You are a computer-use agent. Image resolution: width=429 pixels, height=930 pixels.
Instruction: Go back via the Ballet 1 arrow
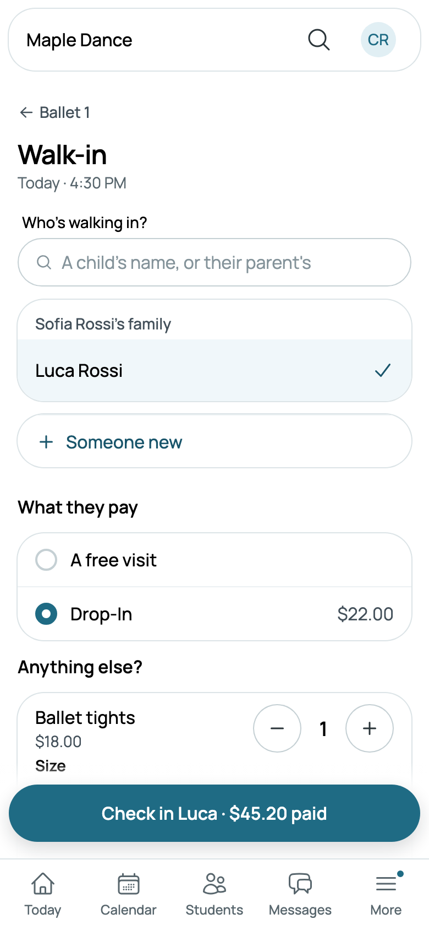(26, 112)
